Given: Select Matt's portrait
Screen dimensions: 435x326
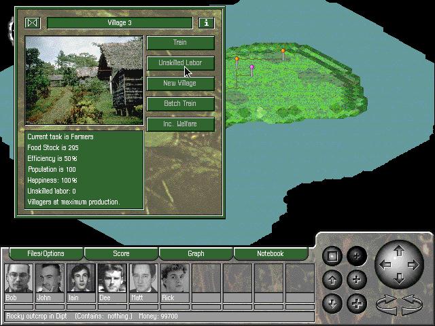Looking at the screenshot, I should coord(143,278).
